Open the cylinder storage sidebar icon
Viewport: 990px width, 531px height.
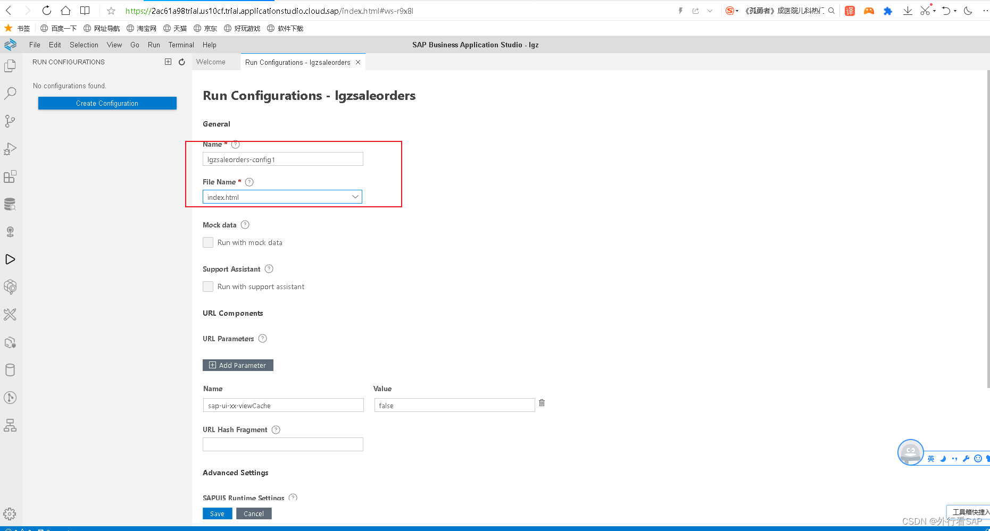coord(10,370)
